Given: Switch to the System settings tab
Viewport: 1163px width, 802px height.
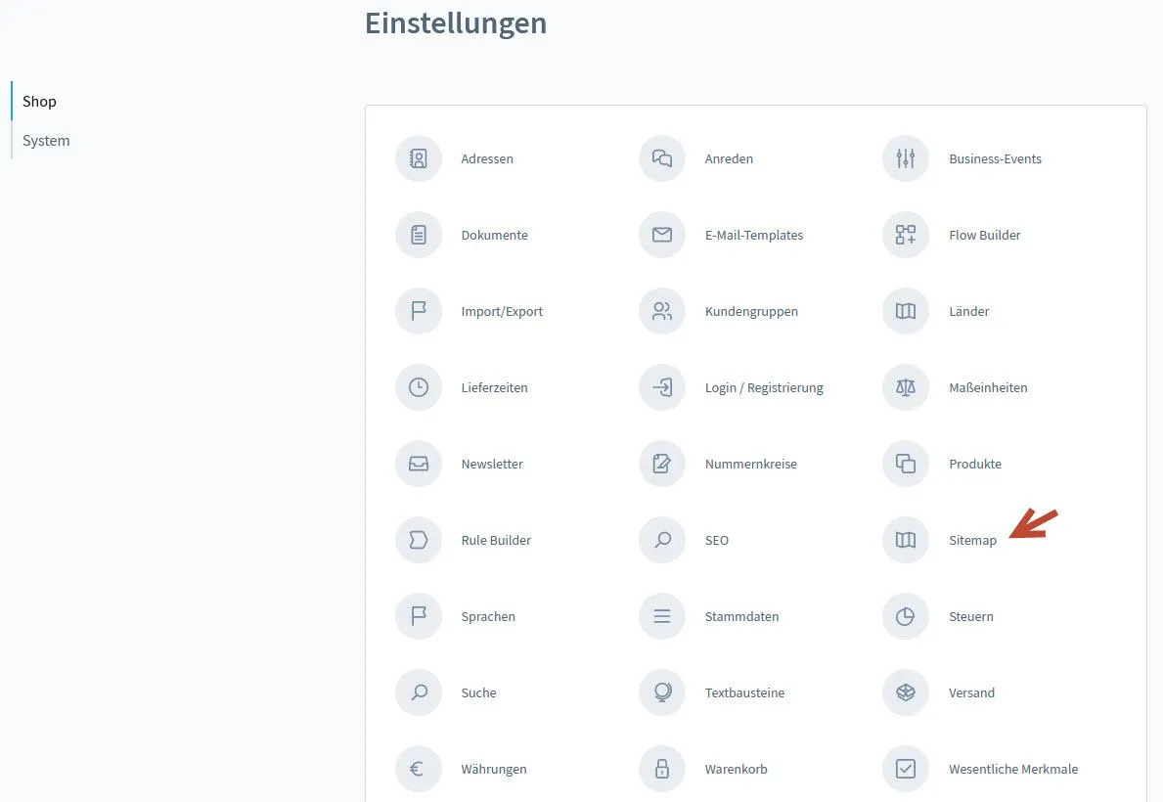Looking at the screenshot, I should [46, 141].
